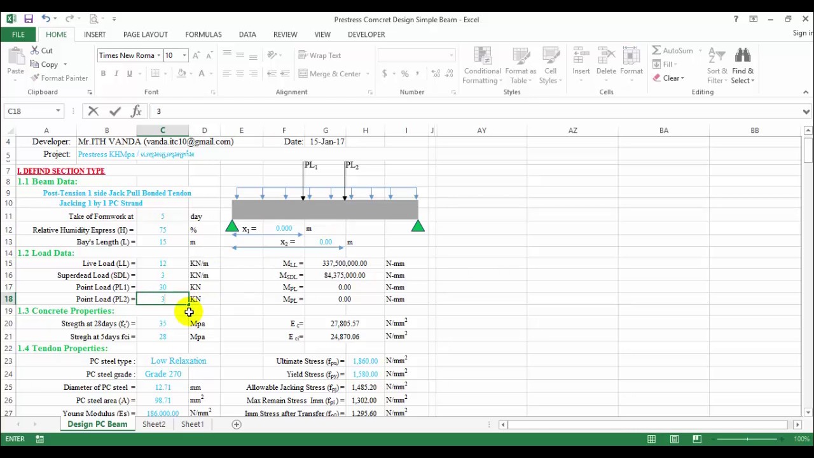The image size is (814, 458).
Task: Select the Live Load value 12 cell
Action: tap(162, 263)
